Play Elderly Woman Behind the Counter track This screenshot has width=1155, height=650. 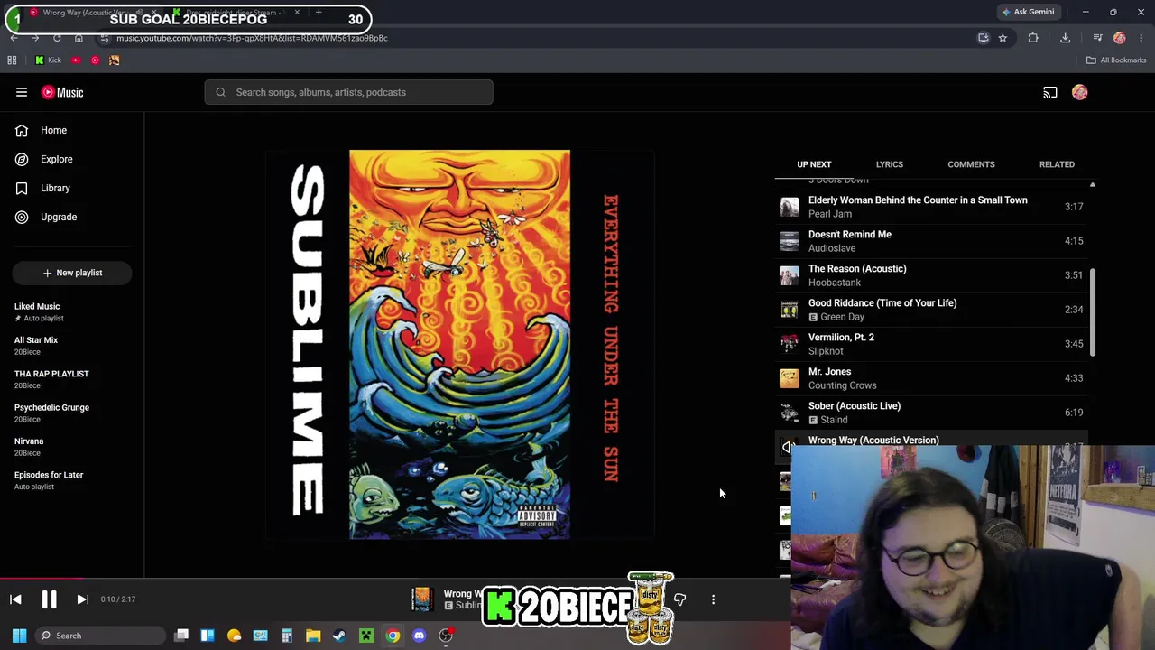933,207
